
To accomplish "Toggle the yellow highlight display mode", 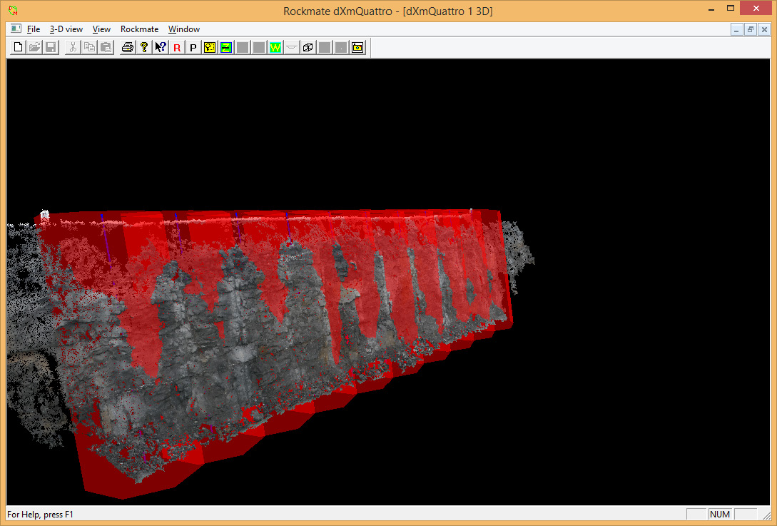I will (209, 46).
